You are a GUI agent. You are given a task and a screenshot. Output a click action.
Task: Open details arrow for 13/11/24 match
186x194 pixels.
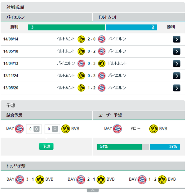click(177, 76)
